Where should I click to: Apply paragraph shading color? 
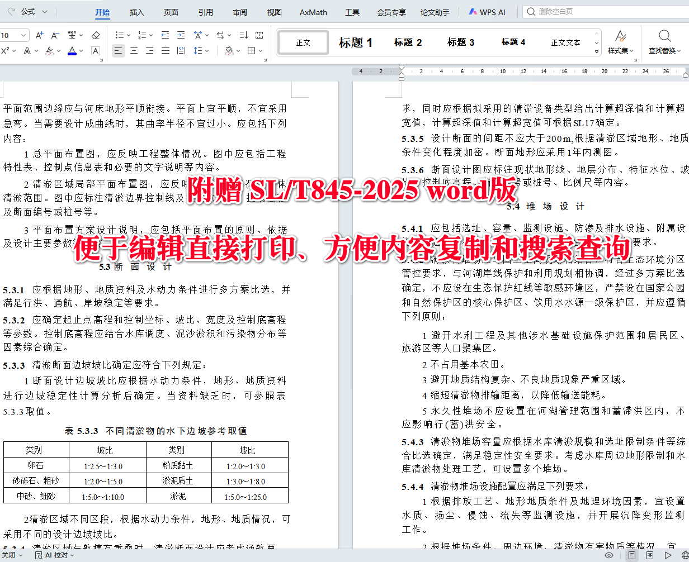pyautogui.click(x=229, y=51)
